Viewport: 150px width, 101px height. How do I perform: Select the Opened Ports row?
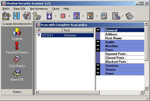(x=125, y=54)
